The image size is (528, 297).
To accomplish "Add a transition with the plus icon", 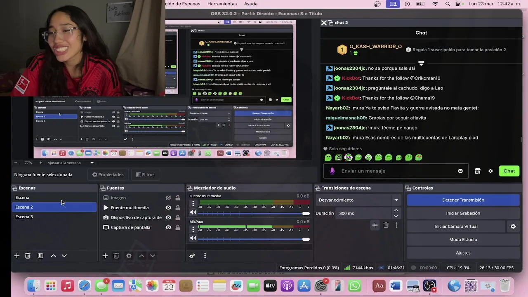I will click(375, 225).
